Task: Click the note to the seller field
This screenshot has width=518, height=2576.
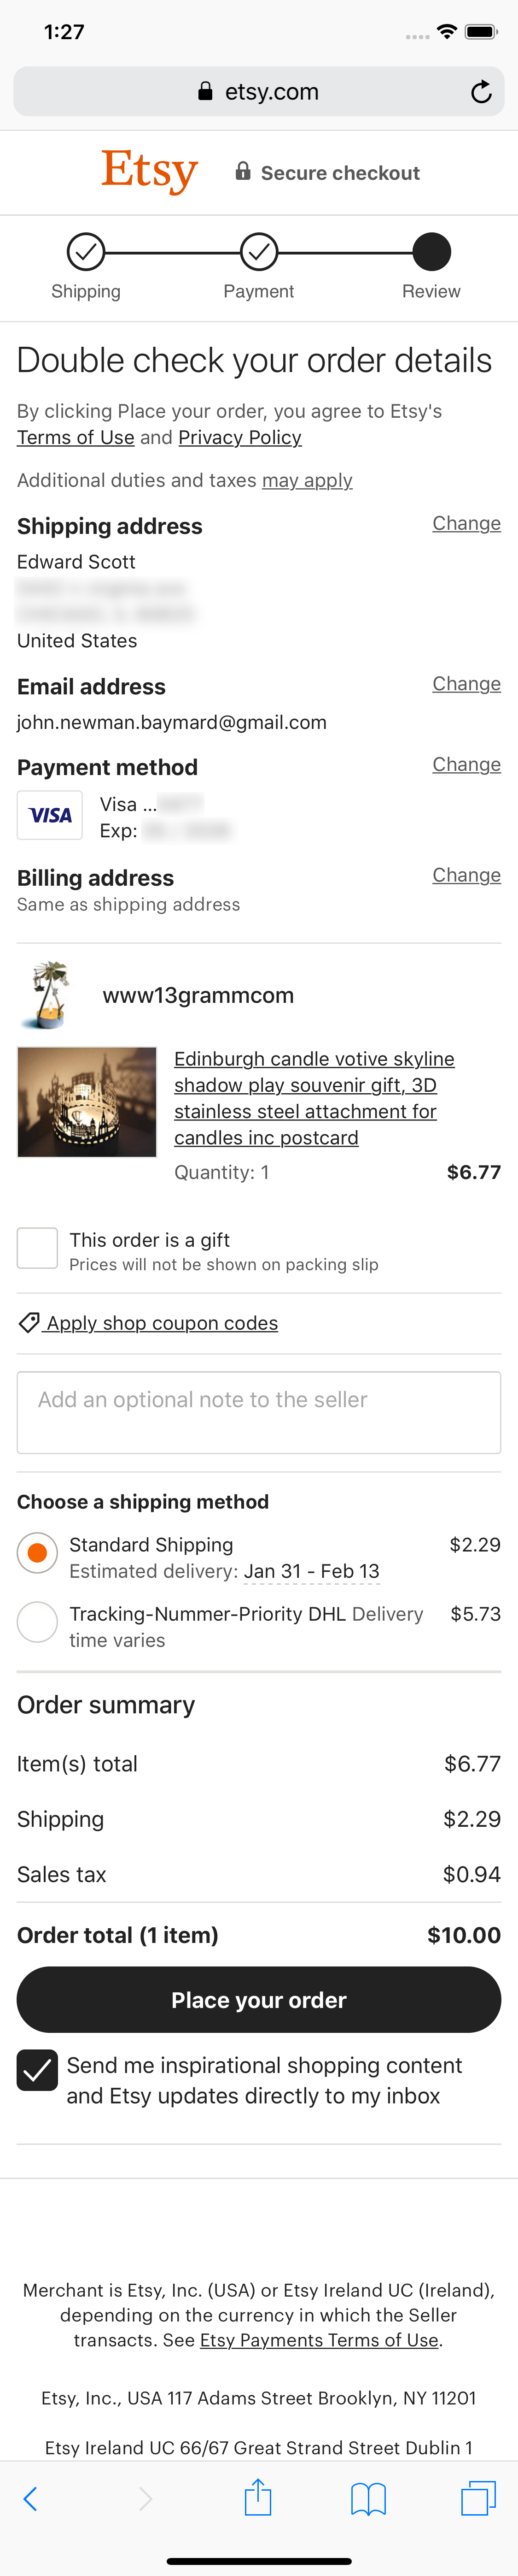Action: click(258, 1412)
